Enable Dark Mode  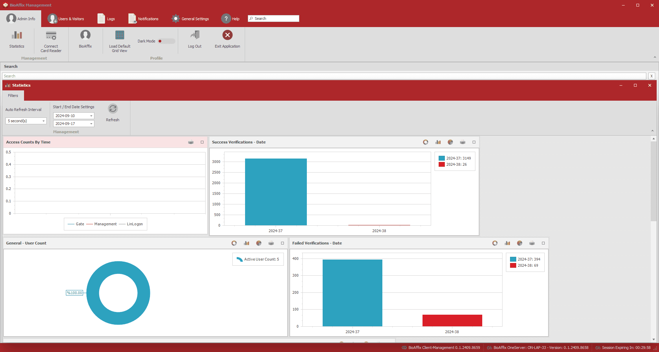coord(166,41)
